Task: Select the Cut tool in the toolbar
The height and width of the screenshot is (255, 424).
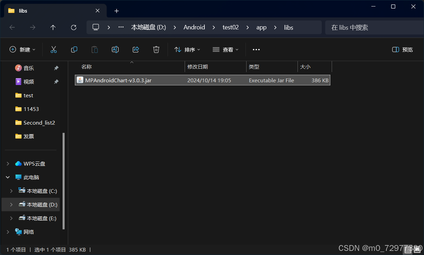Action: [x=54, y=49]
